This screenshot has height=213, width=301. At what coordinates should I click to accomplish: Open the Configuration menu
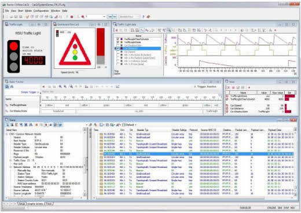coord(41,11)
